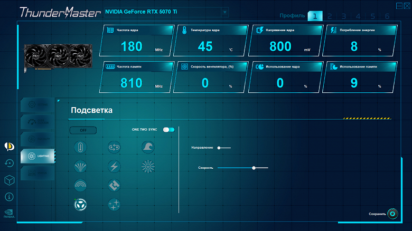This screenshot has width=412, height=231.
Task: Select the LIGHTING tab
Action: [38, 156]
